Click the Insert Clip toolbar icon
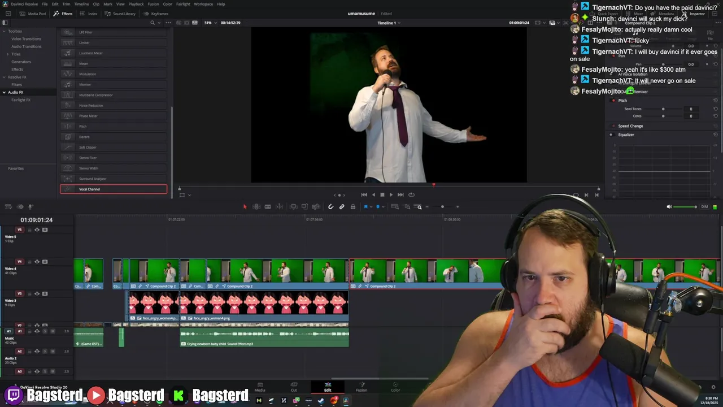The height and width of the screenshot is (407, 723). [x=294, y=207]
